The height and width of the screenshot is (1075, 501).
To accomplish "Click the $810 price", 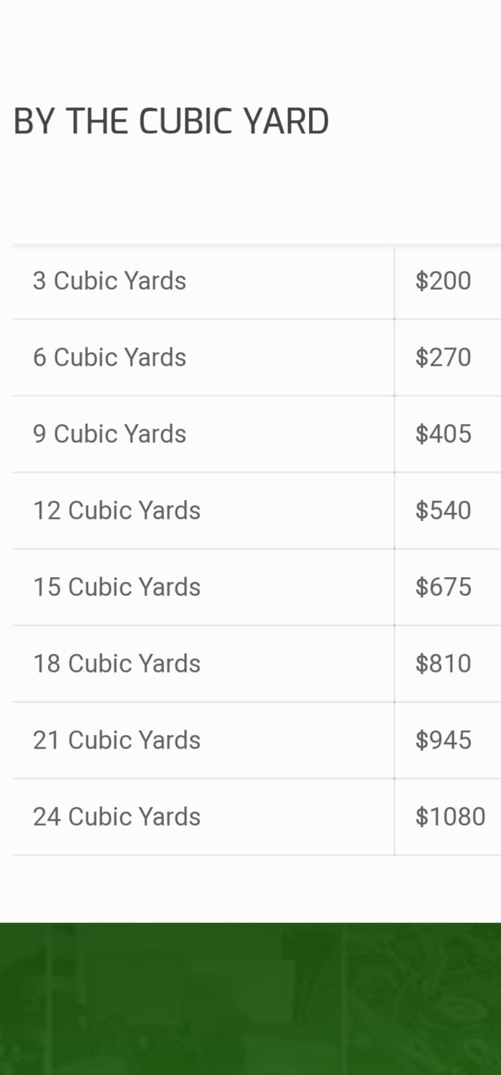I will [443, 664].
